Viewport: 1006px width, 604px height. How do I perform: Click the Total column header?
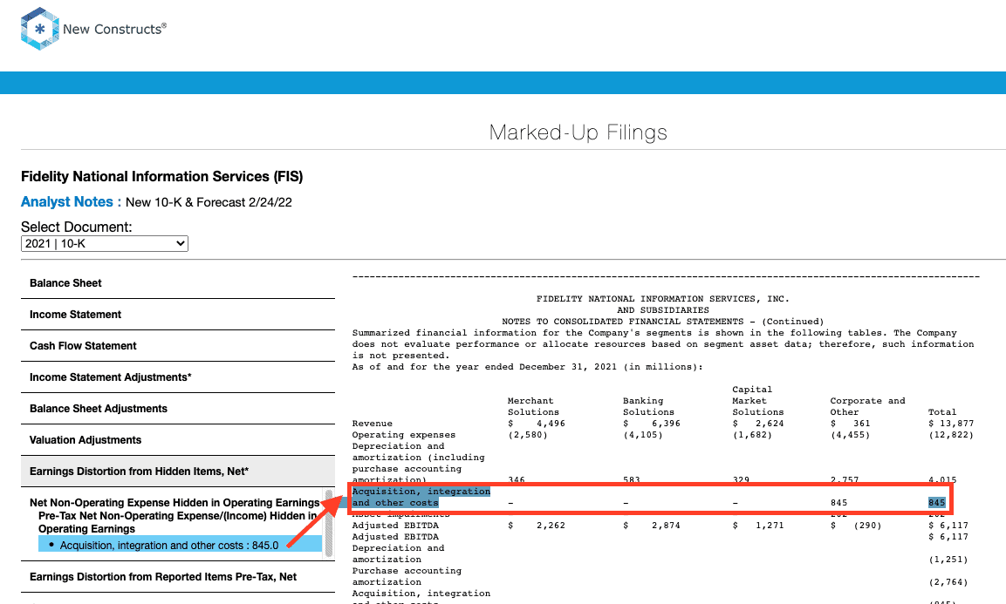coord(941,412)
